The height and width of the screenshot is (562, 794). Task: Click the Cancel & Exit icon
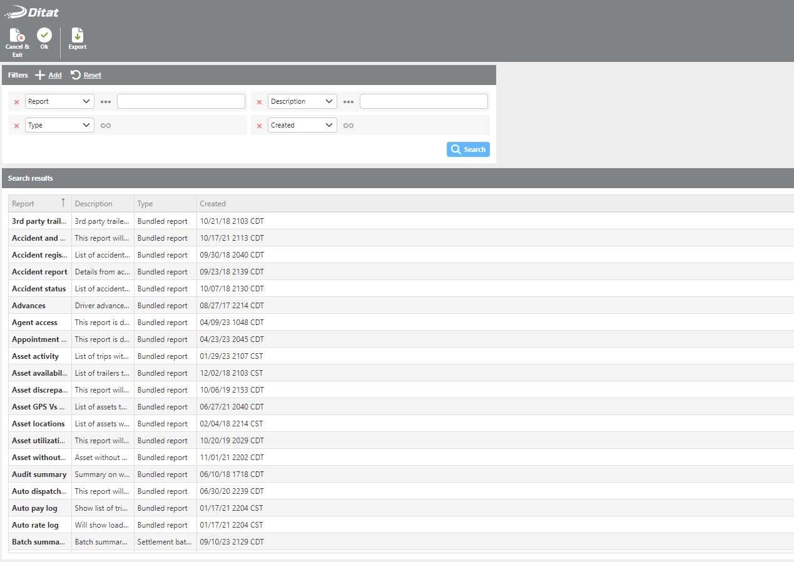coord(17,36)
